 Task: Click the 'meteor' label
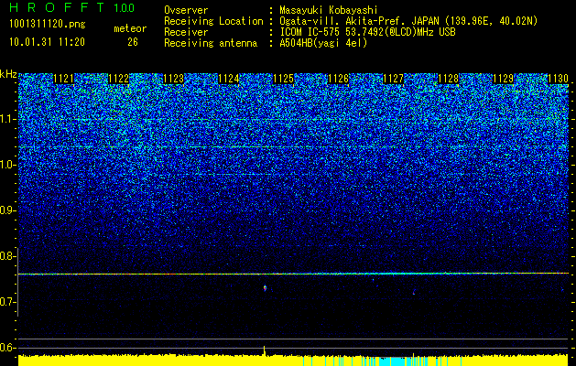point(130,28)
